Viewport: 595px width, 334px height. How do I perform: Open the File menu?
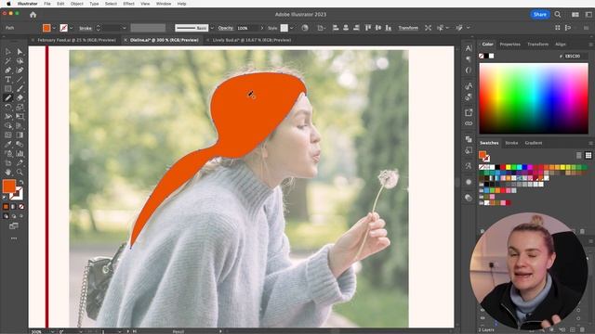point(47,4)
